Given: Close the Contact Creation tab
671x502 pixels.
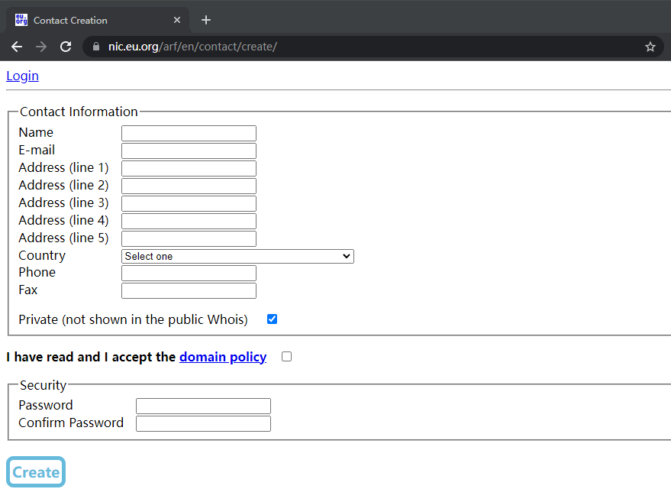Looking at the screenshot, I should coord(177,20).
